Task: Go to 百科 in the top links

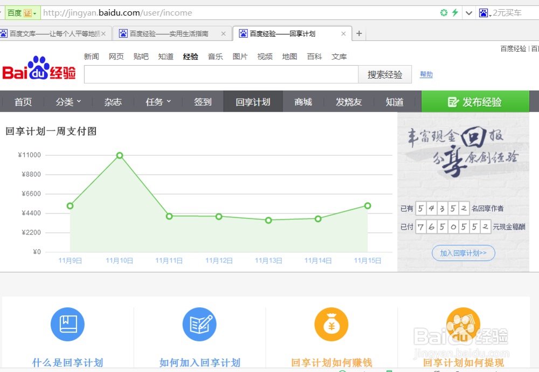Action: tap(315, 57)
